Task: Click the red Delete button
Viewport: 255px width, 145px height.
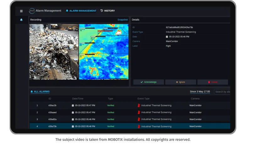Action: tap(213, 82)
